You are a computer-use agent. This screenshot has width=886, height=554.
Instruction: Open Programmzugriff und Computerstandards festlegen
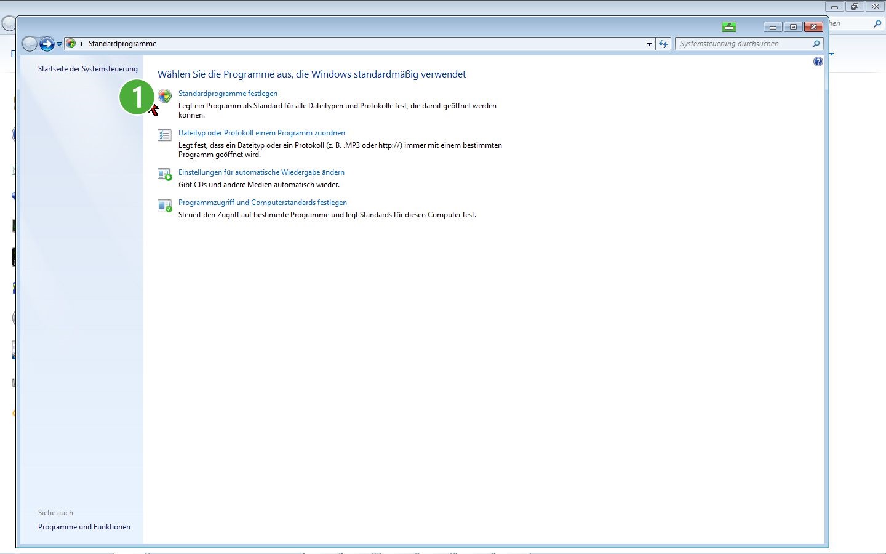click(x=263, y=203)
